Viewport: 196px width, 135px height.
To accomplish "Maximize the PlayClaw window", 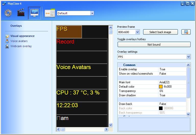I will pos(188,4).
